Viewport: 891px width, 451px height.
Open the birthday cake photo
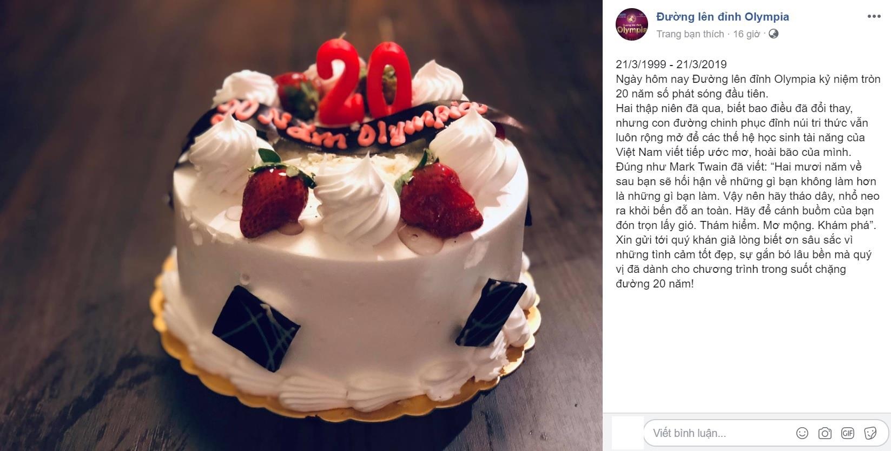coord(301,225)
